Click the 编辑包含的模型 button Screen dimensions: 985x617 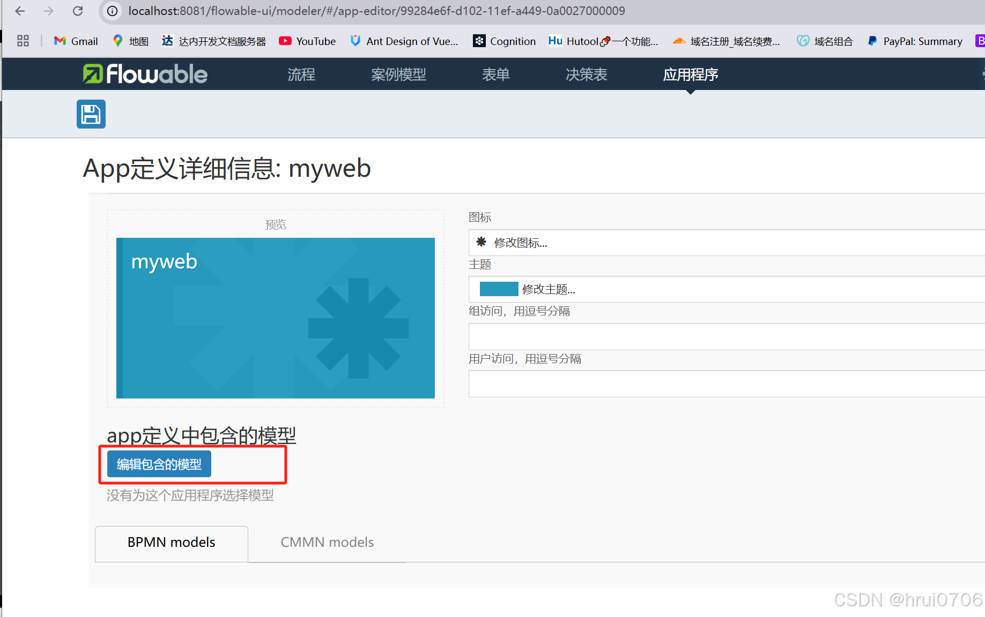click(158, 464)
